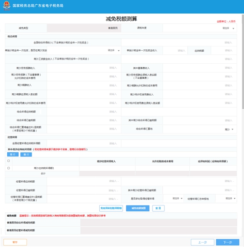Open the 综合所得汇算地 dropdown showing 南沙
The width and height of the screenshot is (244, 248).
click(x=200, y=129)
